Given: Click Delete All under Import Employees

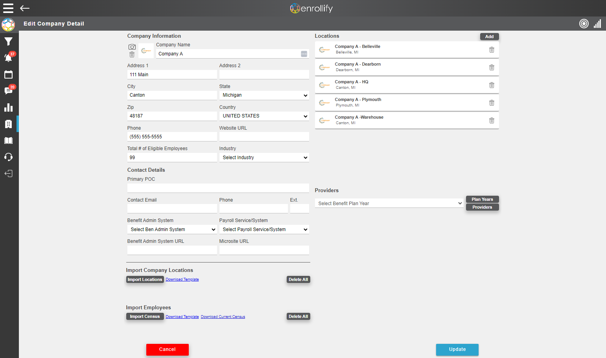Looking at the screenshot, I should point(298,316).
